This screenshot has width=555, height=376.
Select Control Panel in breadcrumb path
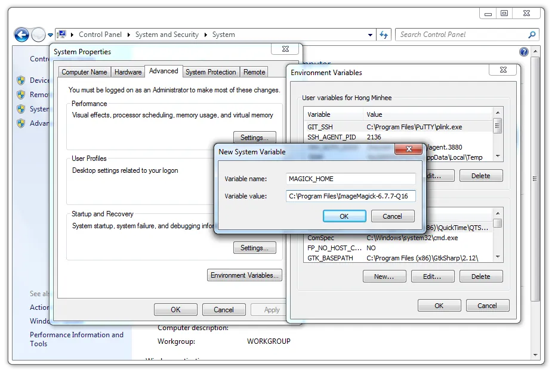point(100,35)
